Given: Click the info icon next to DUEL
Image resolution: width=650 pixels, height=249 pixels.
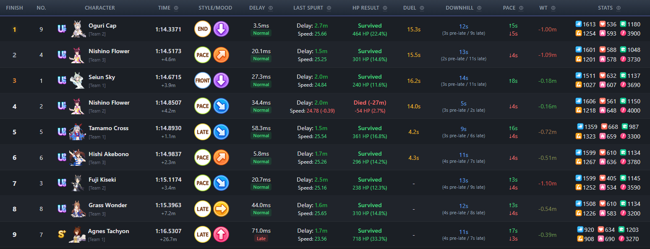Looking at the screenshot, I should pos(422,8).
